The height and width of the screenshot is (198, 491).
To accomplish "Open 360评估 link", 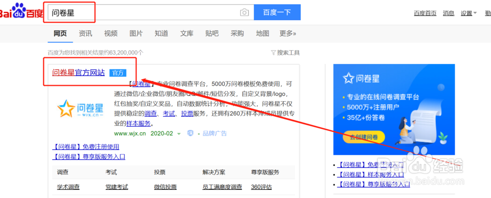I will [261, 187].
